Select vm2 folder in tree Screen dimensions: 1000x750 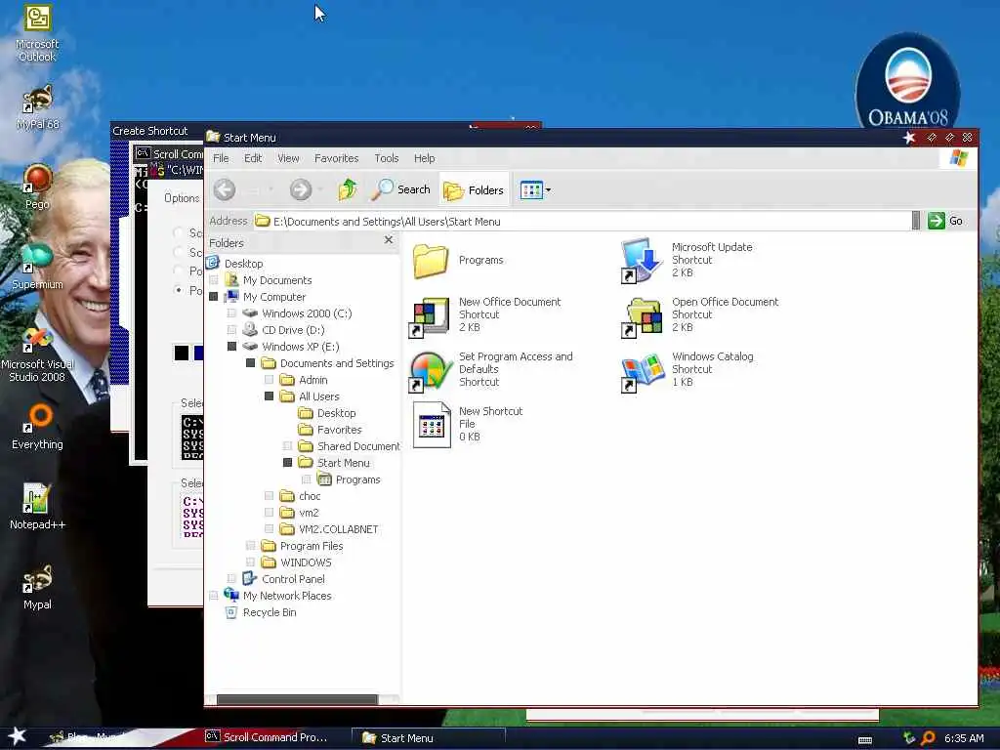pos(309,513)
